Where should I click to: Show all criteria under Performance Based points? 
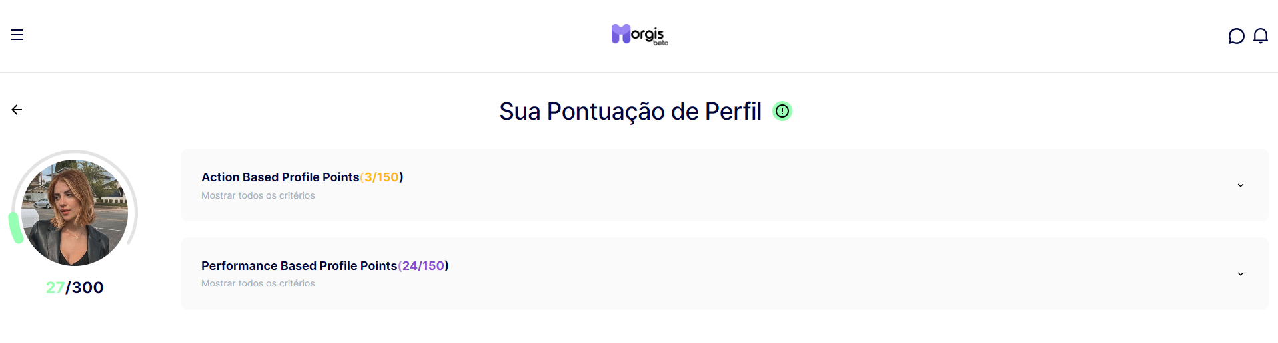point(258,283)
